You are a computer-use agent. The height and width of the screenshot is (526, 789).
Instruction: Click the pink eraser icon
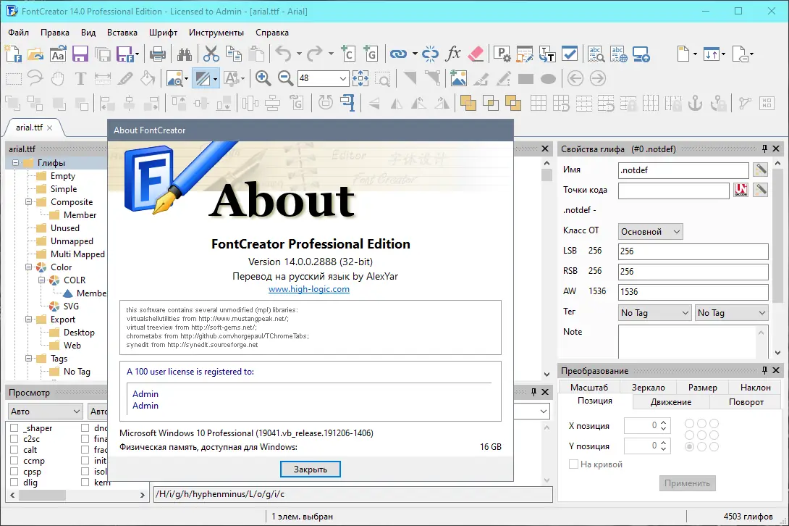coord(476,54)
